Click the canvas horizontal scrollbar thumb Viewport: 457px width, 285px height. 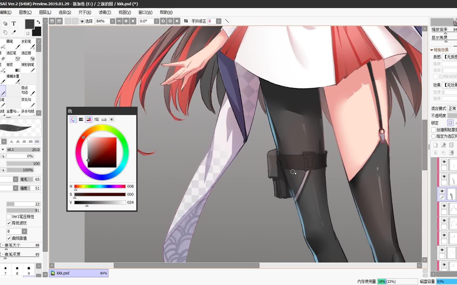point(186,265)
